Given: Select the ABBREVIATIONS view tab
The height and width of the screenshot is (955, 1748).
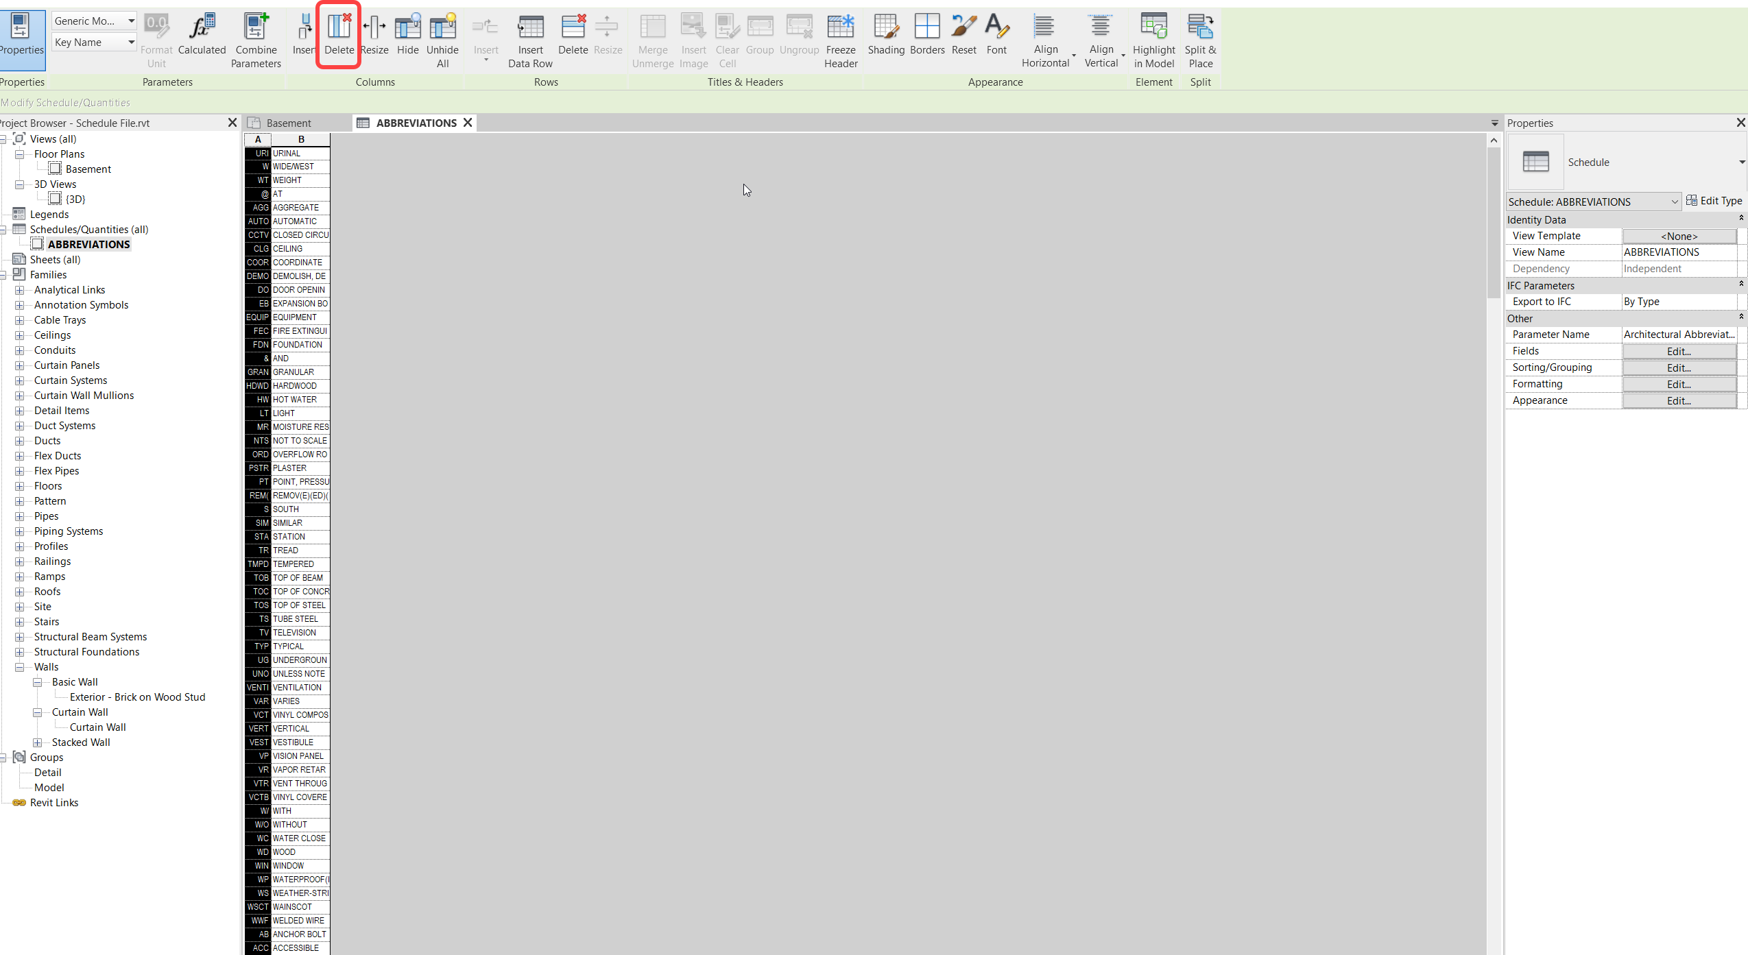Looking at the screenshot, I should tap(416, 123).
